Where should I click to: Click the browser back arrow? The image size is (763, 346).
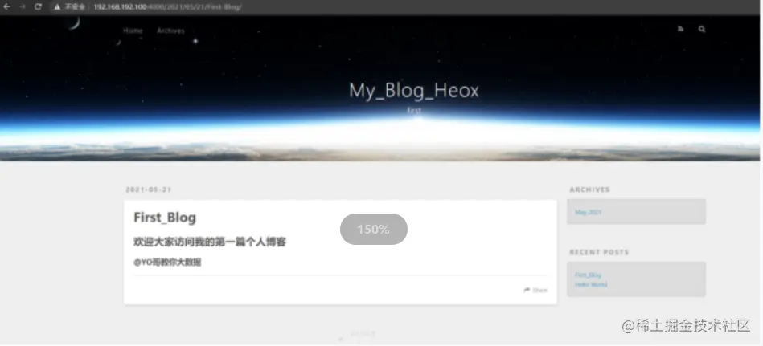[6, 6]
